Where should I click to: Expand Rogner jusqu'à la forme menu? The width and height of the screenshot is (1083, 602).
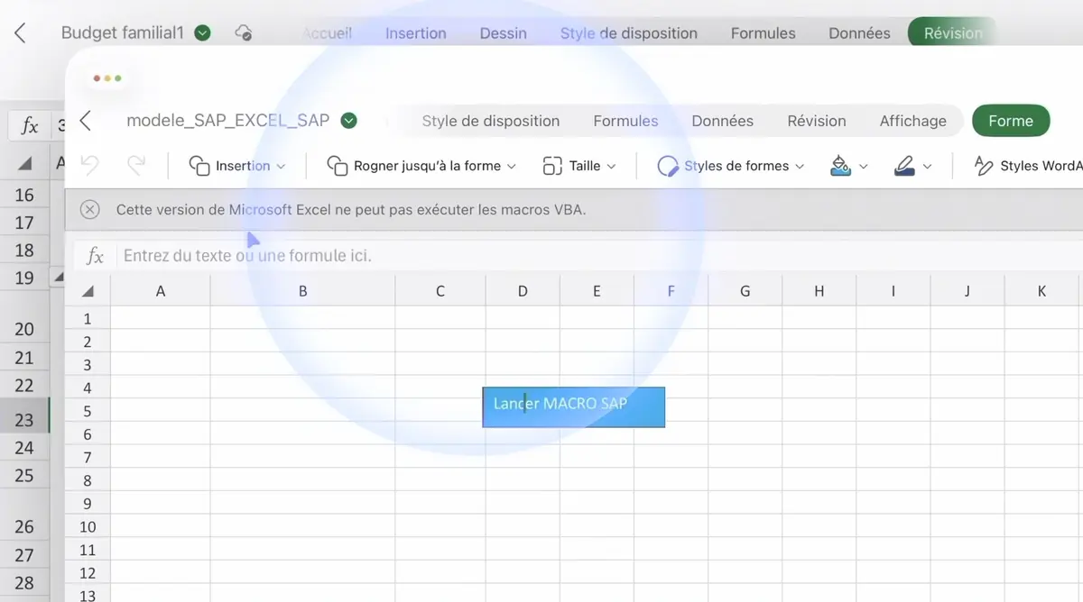point(421,166)
